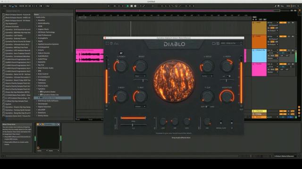302x169 pixels.
Task: Click the browser search field
Action: 39,11
